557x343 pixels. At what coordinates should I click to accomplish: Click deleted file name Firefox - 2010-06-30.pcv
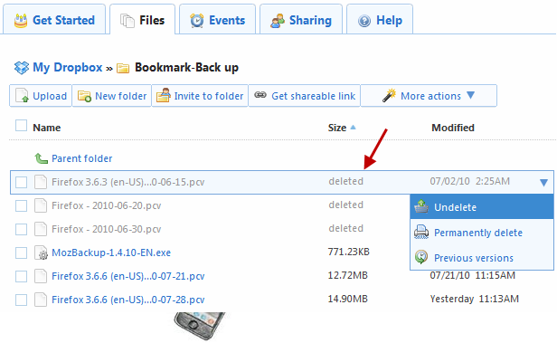tap(107, 229)
